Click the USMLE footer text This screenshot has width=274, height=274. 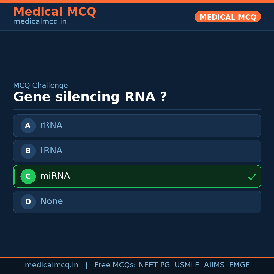(x=187, y=265)
